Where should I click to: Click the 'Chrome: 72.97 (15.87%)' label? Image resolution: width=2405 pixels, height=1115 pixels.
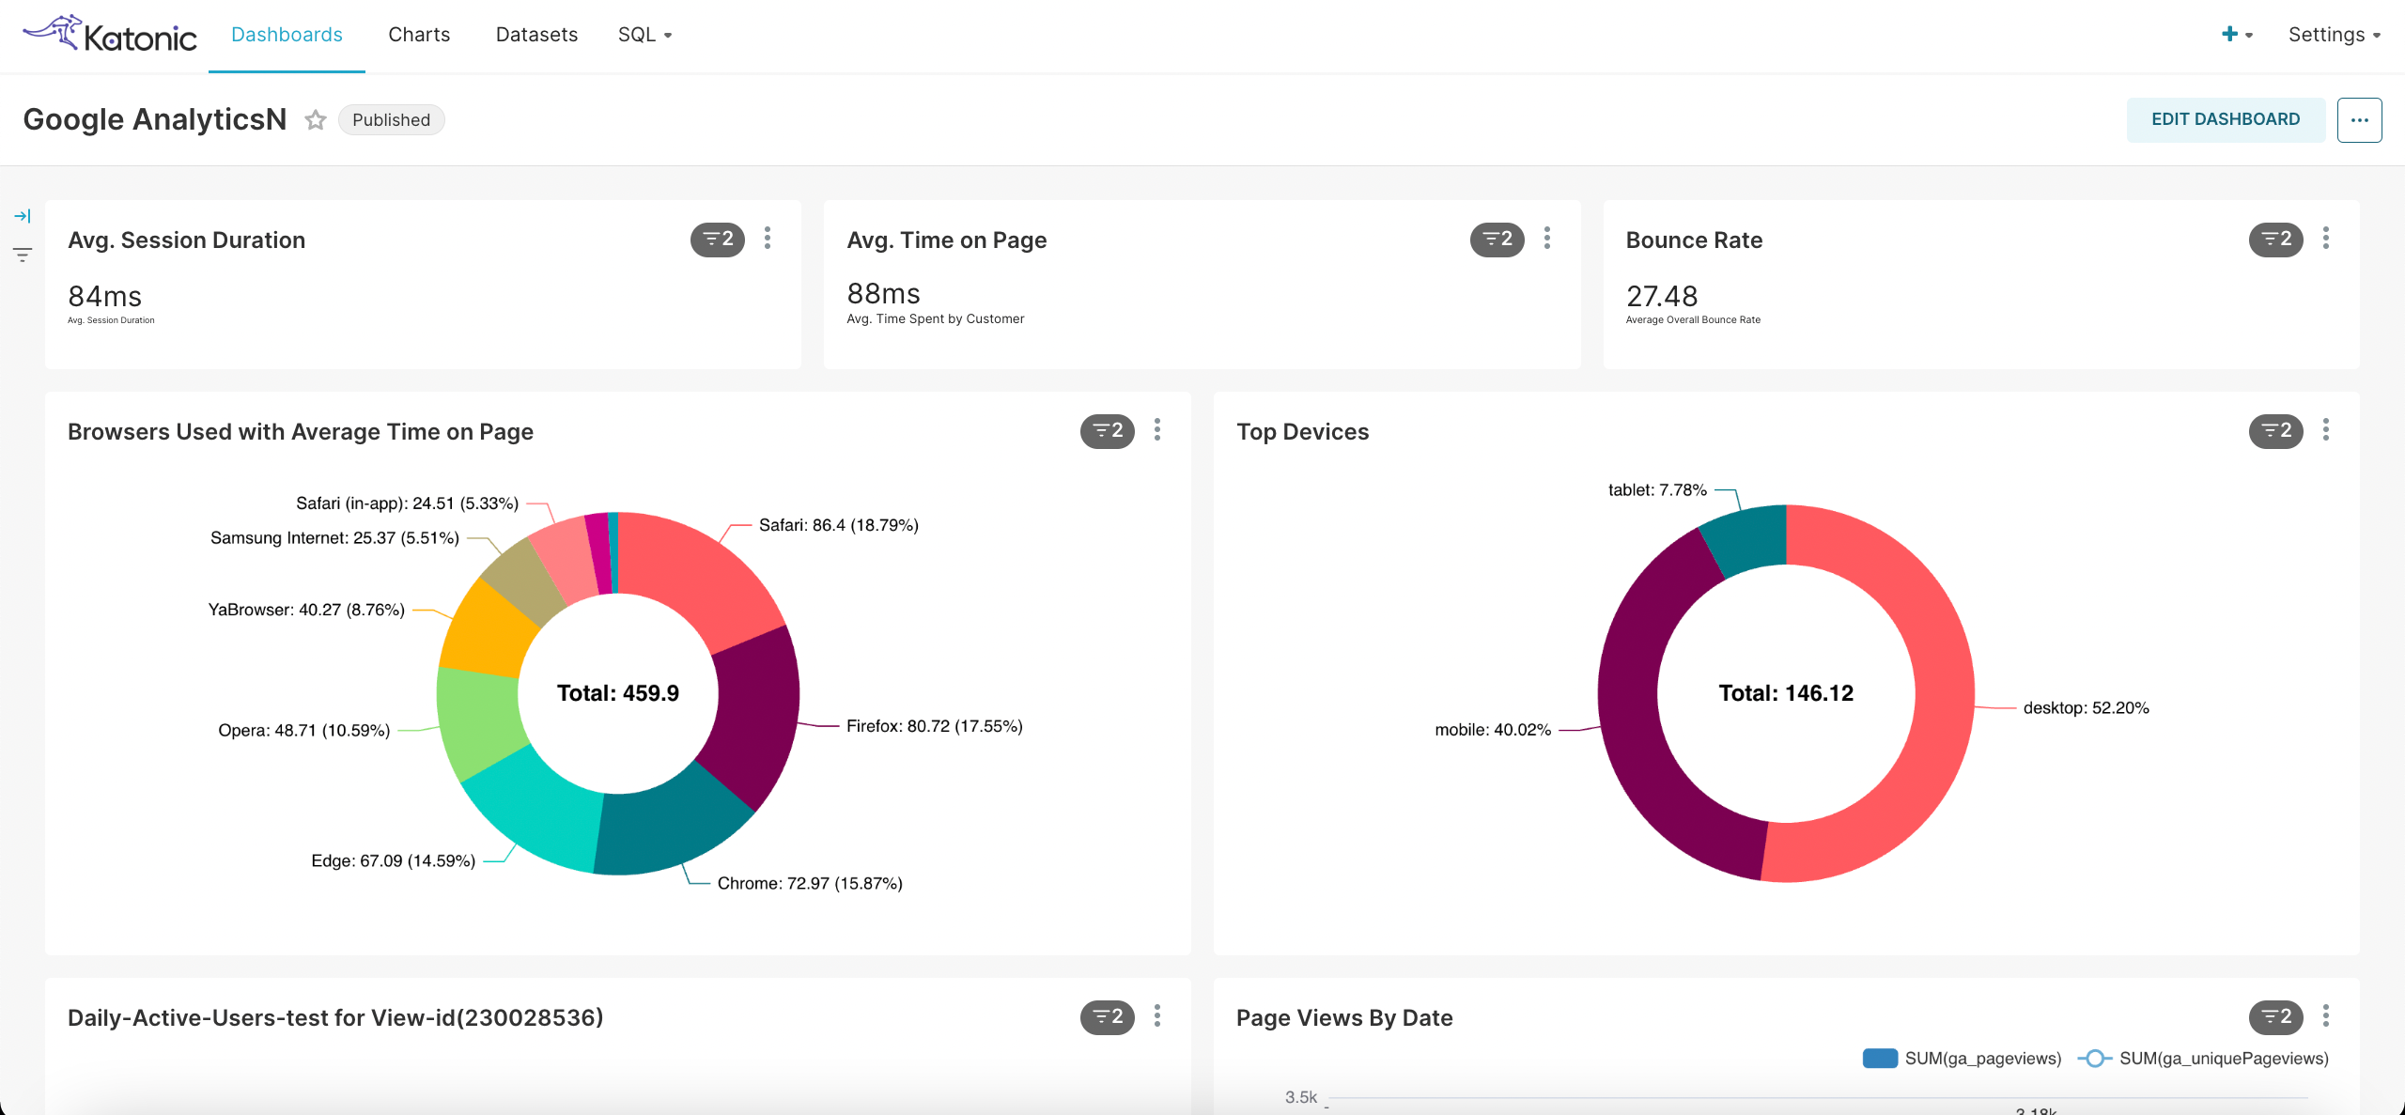tap(810, 884)
